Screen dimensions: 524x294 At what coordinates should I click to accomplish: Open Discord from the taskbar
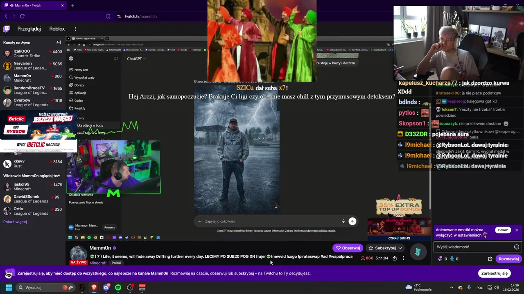click(x=106, y=287)
